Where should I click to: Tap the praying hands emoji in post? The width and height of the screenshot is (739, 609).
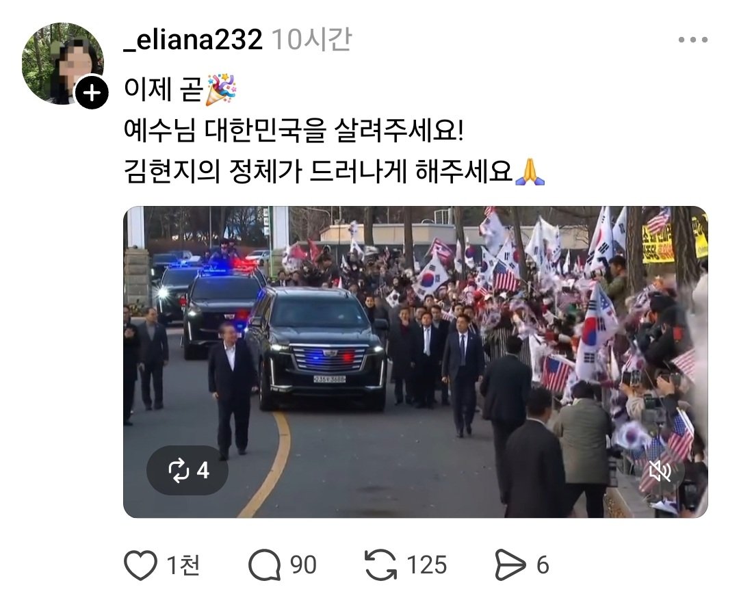point(530,172)
